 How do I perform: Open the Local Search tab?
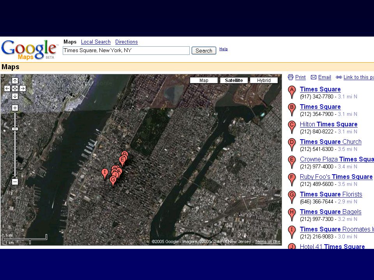coord(96,42)
